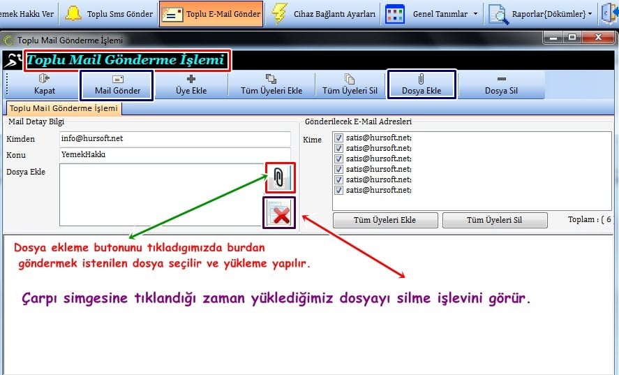Click the window title bar app icon
Screen dimensions: 619x375
8,41
